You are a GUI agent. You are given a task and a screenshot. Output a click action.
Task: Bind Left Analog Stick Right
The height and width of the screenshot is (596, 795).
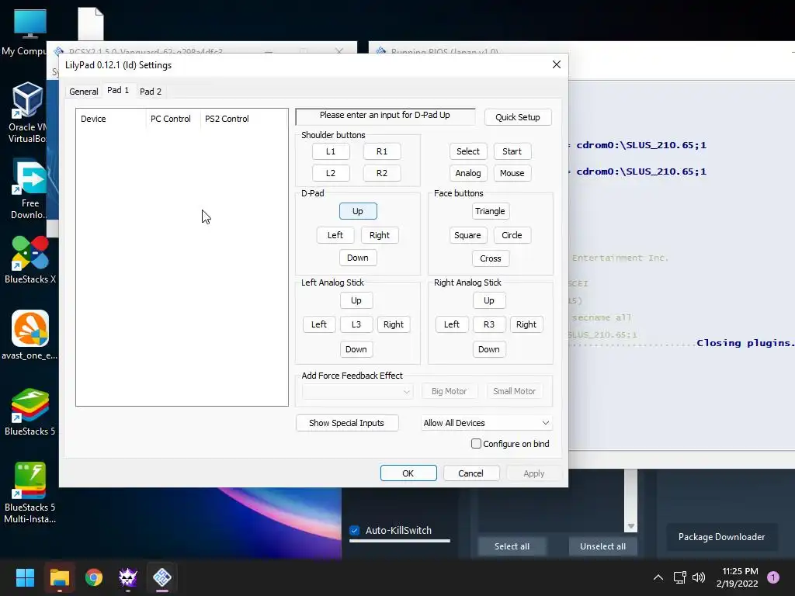394,324
